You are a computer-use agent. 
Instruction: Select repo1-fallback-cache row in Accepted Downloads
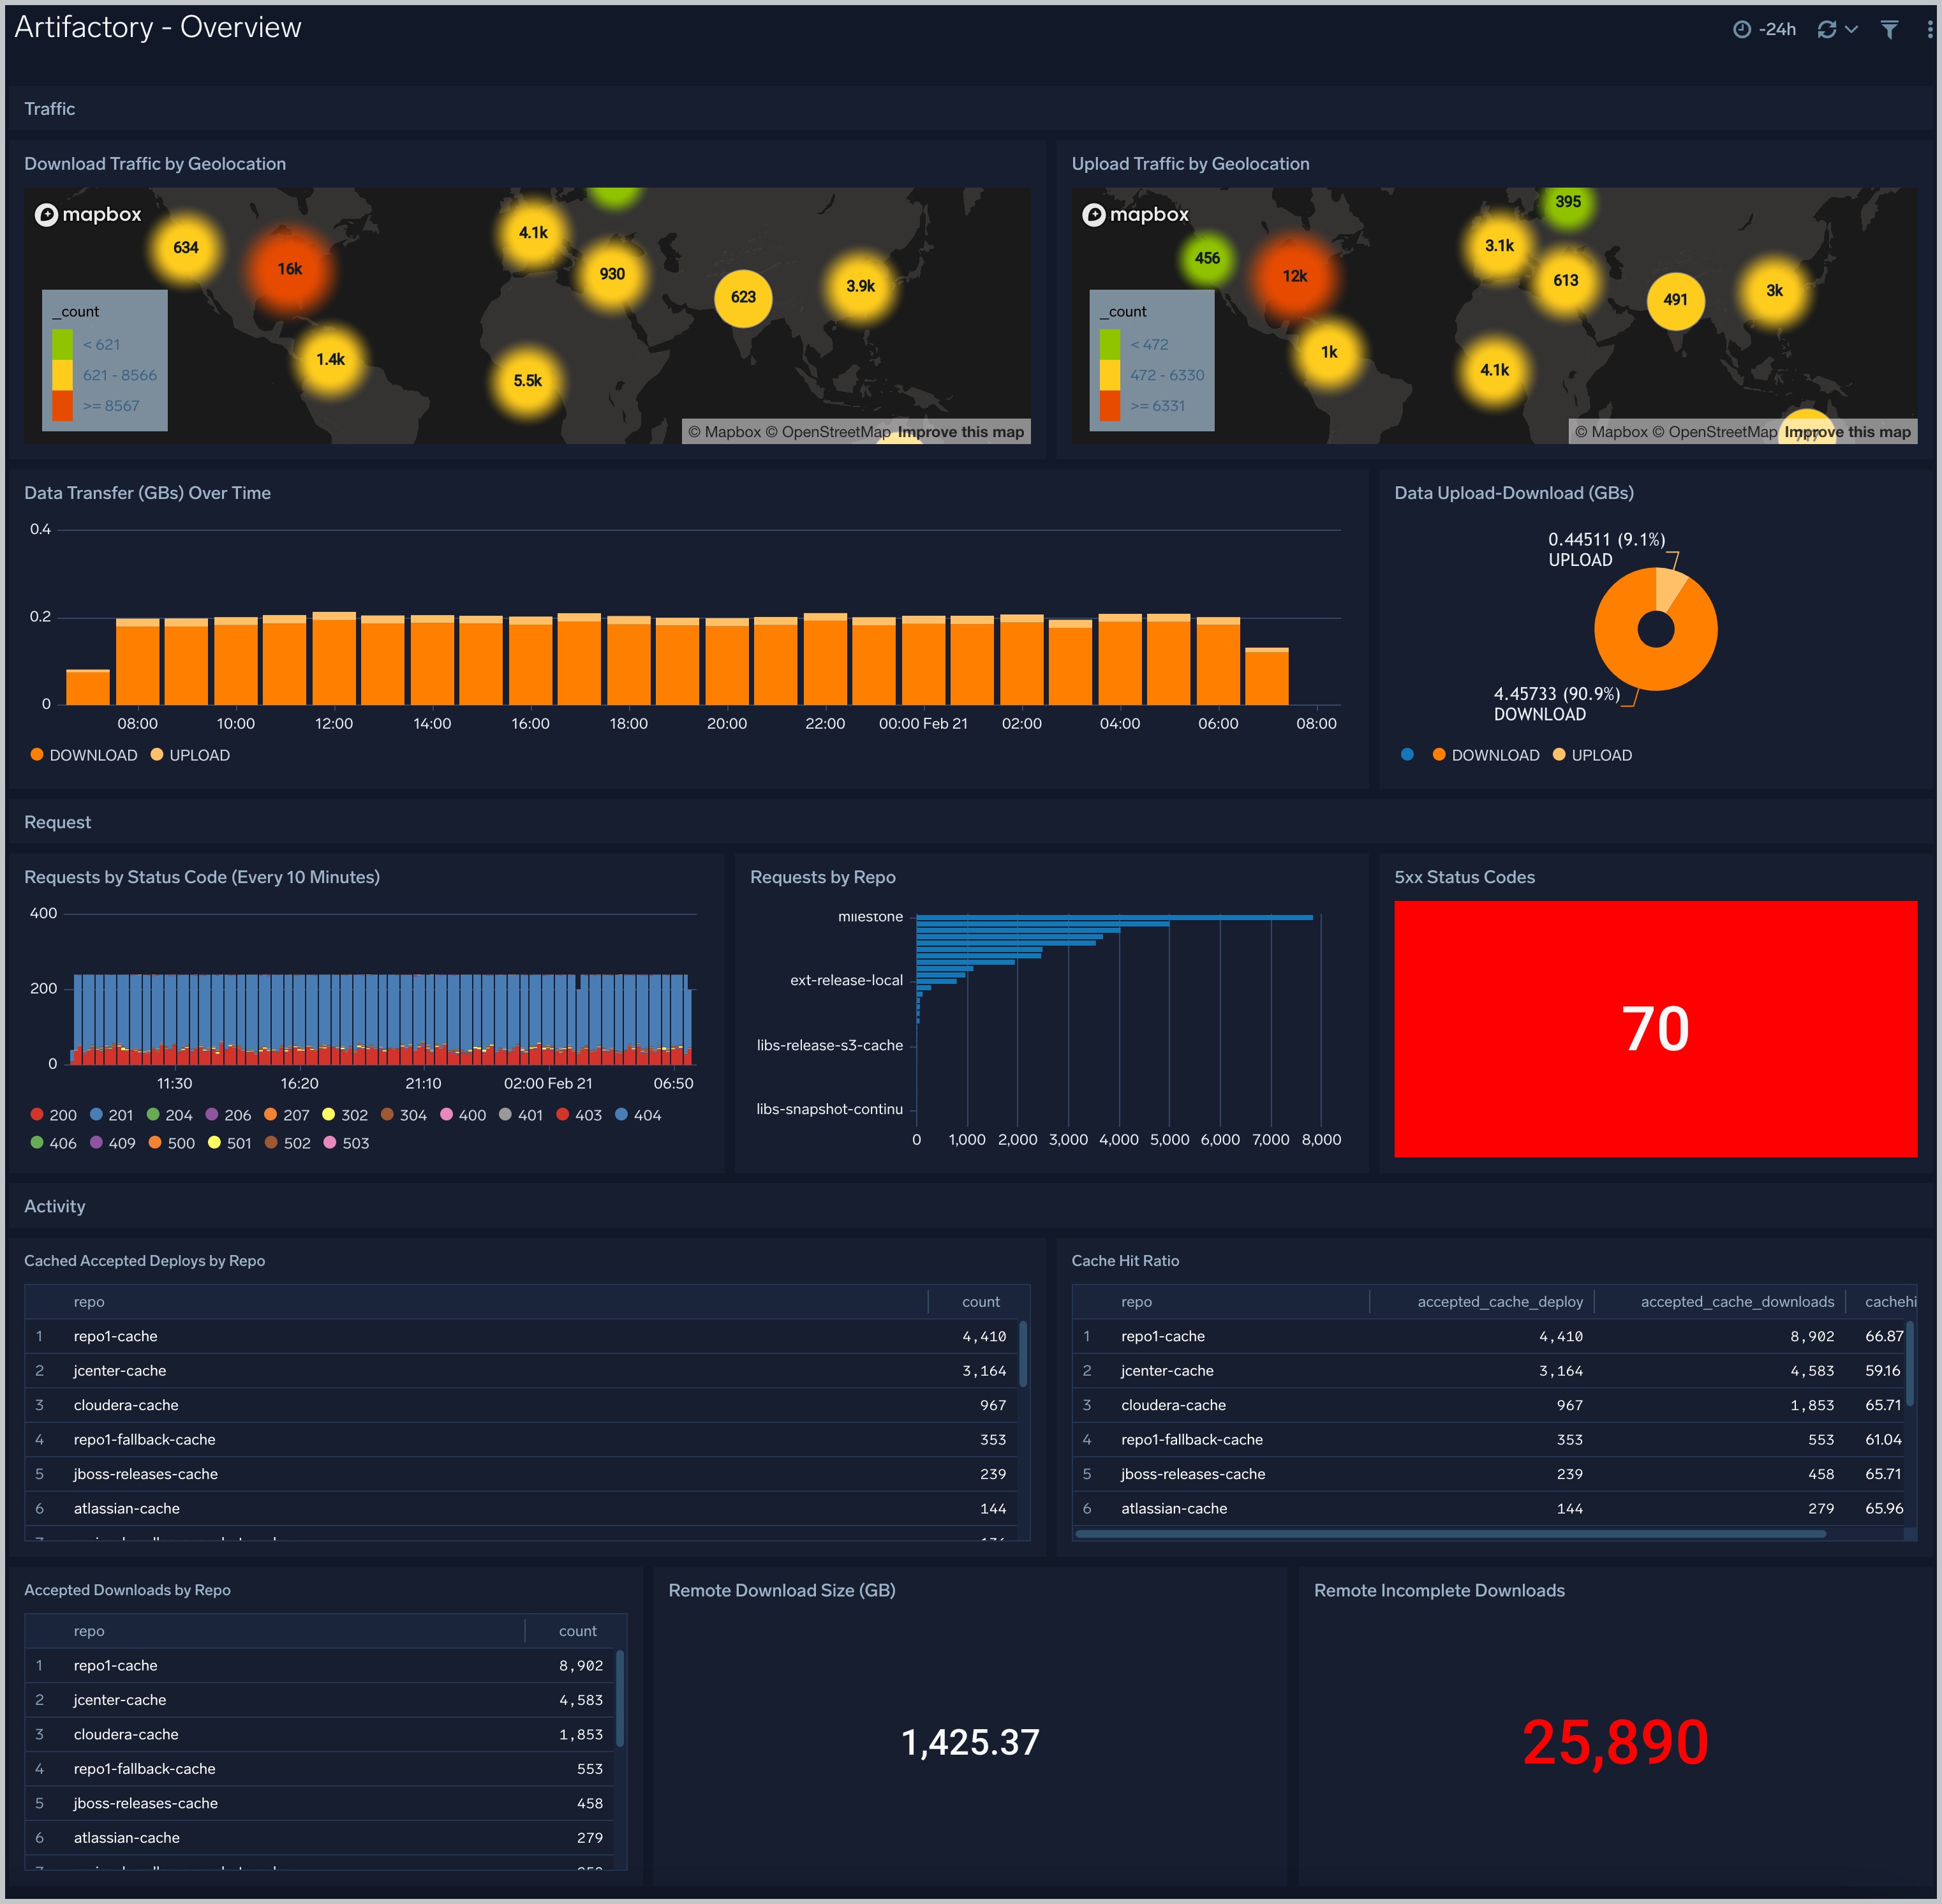tap(320, 1769)
